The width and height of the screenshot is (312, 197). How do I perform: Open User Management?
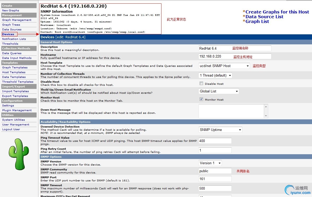[16, 124]
